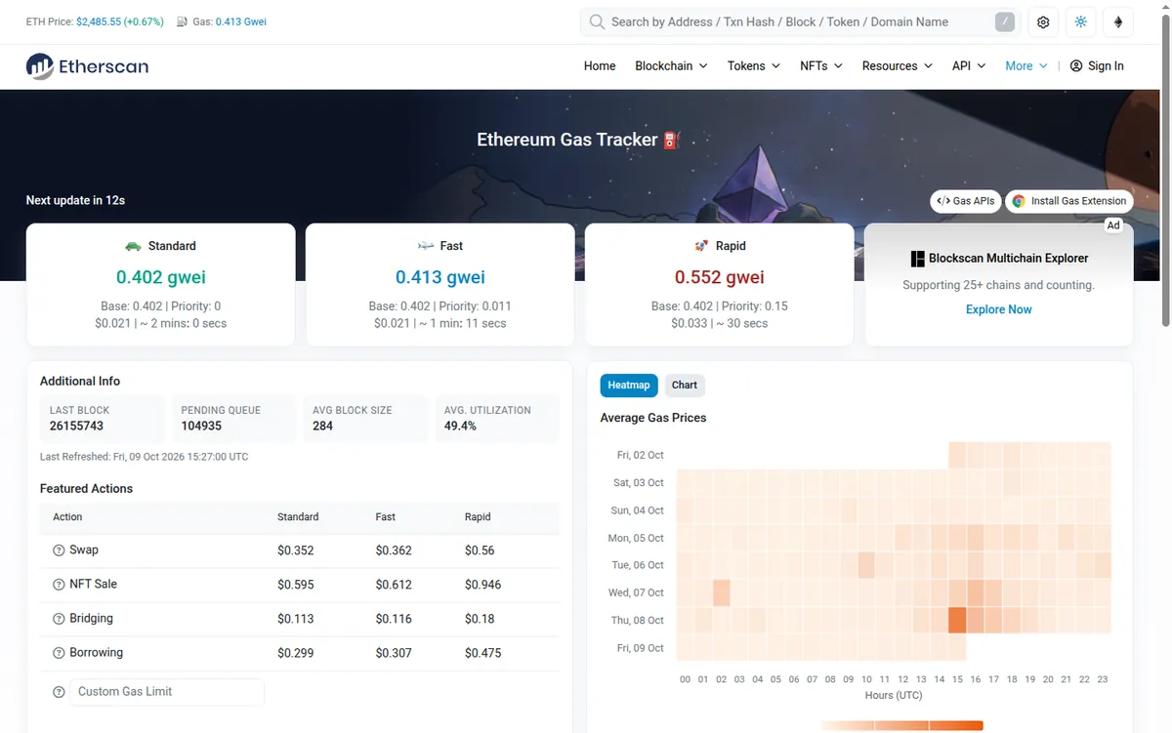Click the avg utilization value 49.4%
The image size is (1172, 733).
pyautogui.click(x=460, y=427)
